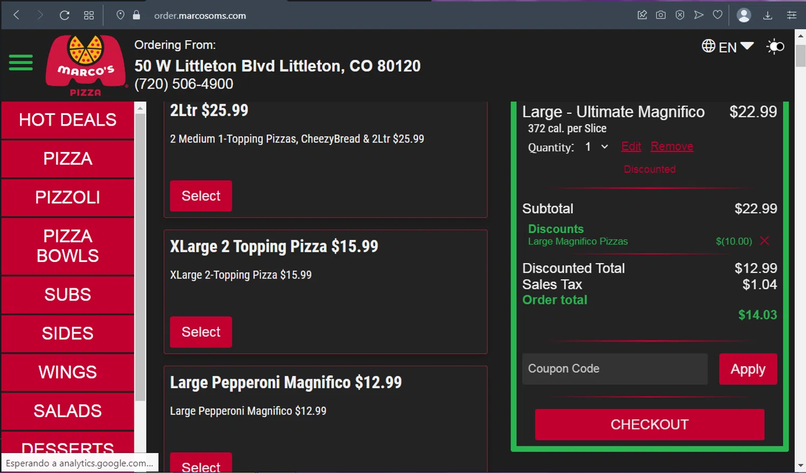Open the WINGS category

pyautogui.click(x=68, y=372)
